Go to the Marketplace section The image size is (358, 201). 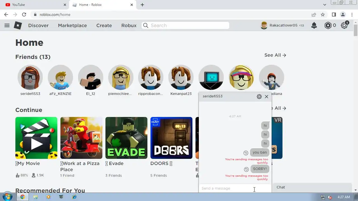tap(72, 25)
